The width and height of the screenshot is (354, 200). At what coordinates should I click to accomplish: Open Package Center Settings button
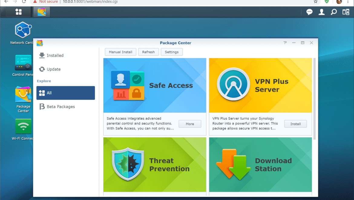tap(172, 52)
